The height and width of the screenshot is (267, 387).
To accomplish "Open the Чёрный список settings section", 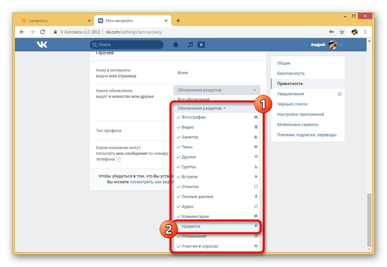I will click(x=292, y=104).
